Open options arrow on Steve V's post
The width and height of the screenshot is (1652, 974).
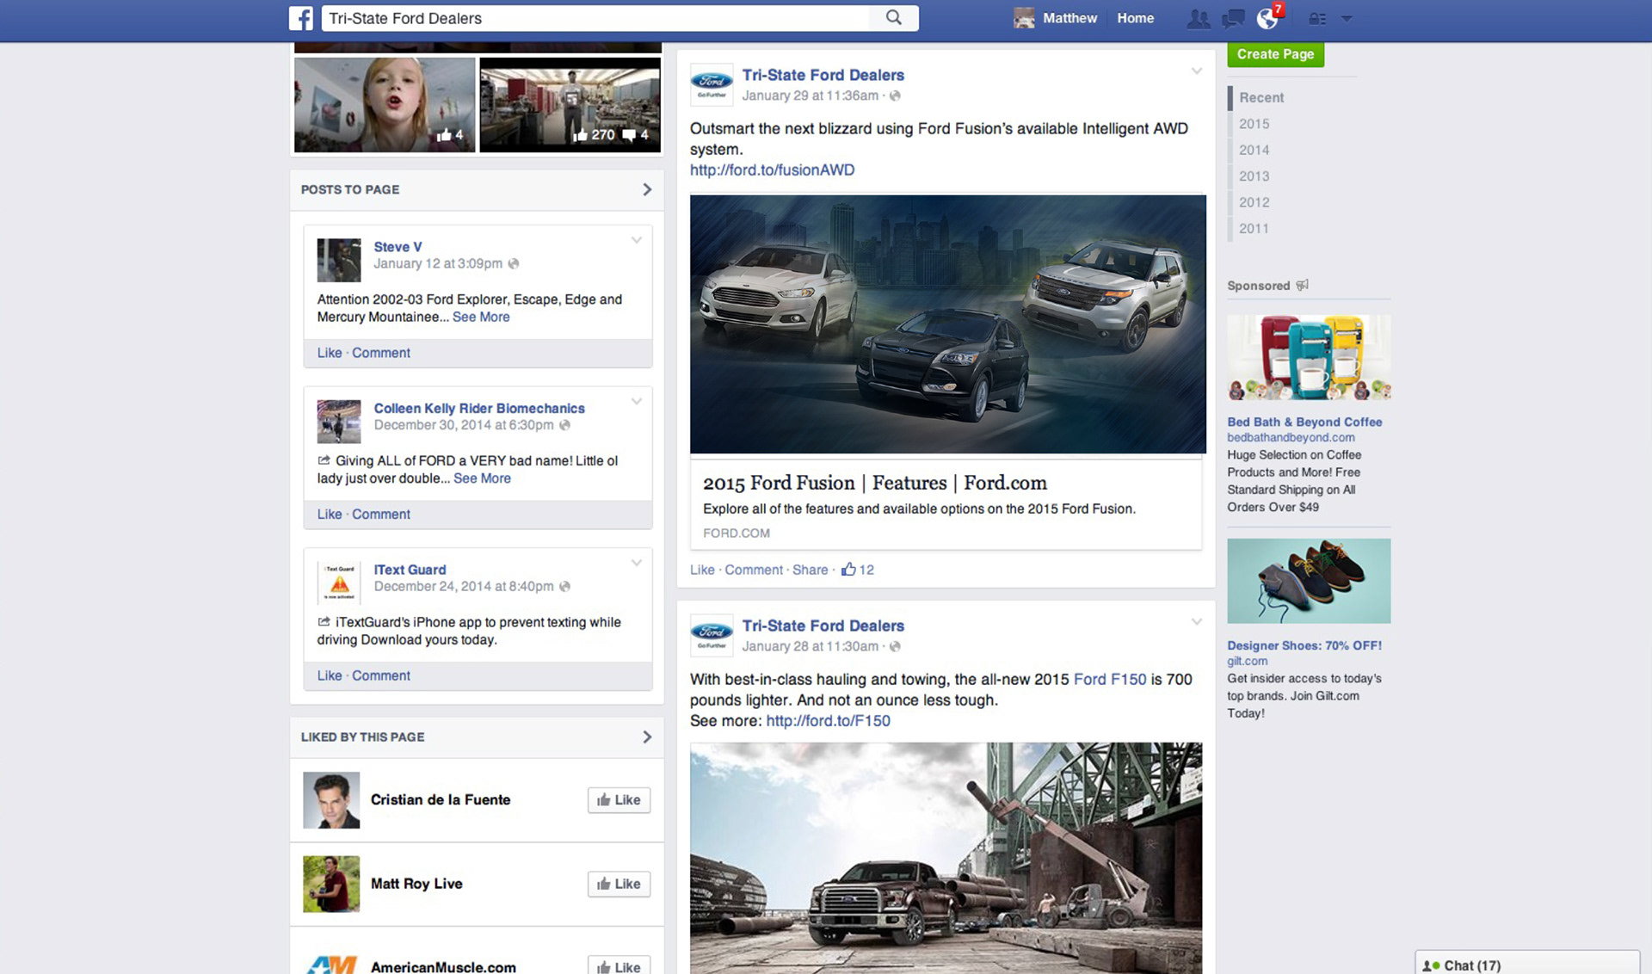click(637, 240)
